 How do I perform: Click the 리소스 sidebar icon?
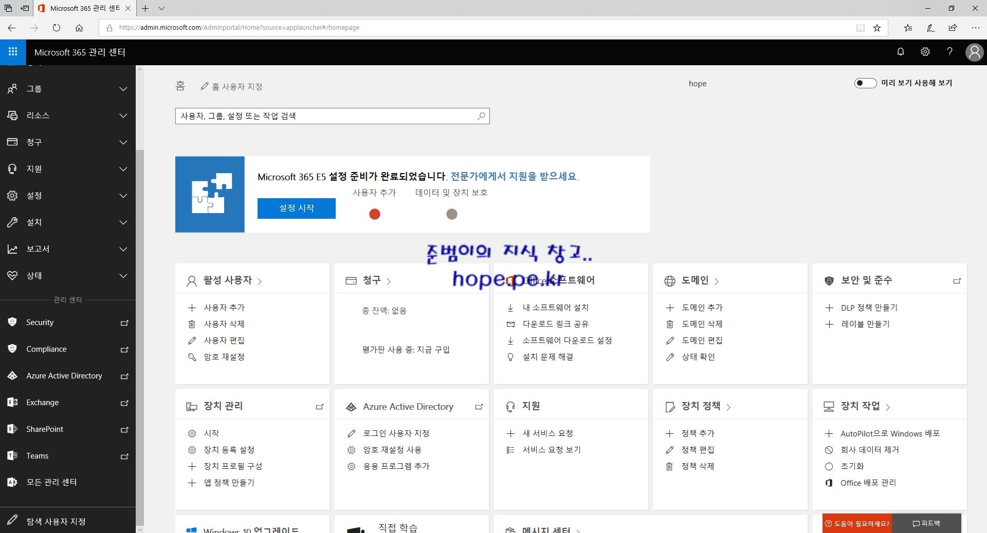(x=12, y=116)
